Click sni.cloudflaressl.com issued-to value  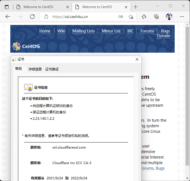coord(69,147)
